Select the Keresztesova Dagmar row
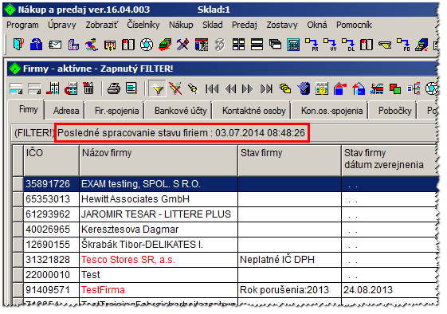 225,230
